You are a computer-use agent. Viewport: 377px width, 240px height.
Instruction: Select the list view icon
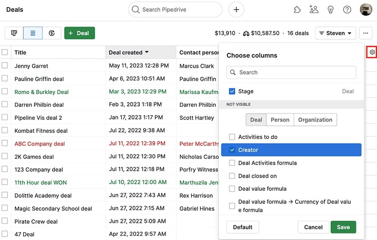point(33,33)
